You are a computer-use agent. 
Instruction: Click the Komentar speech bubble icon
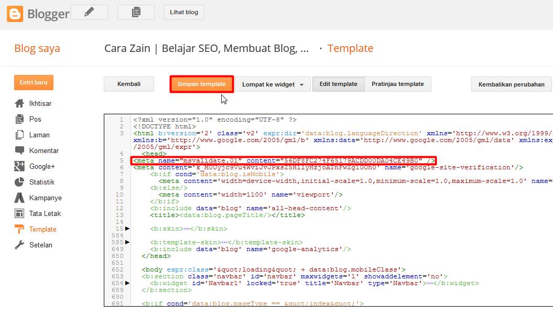(19, 150)
